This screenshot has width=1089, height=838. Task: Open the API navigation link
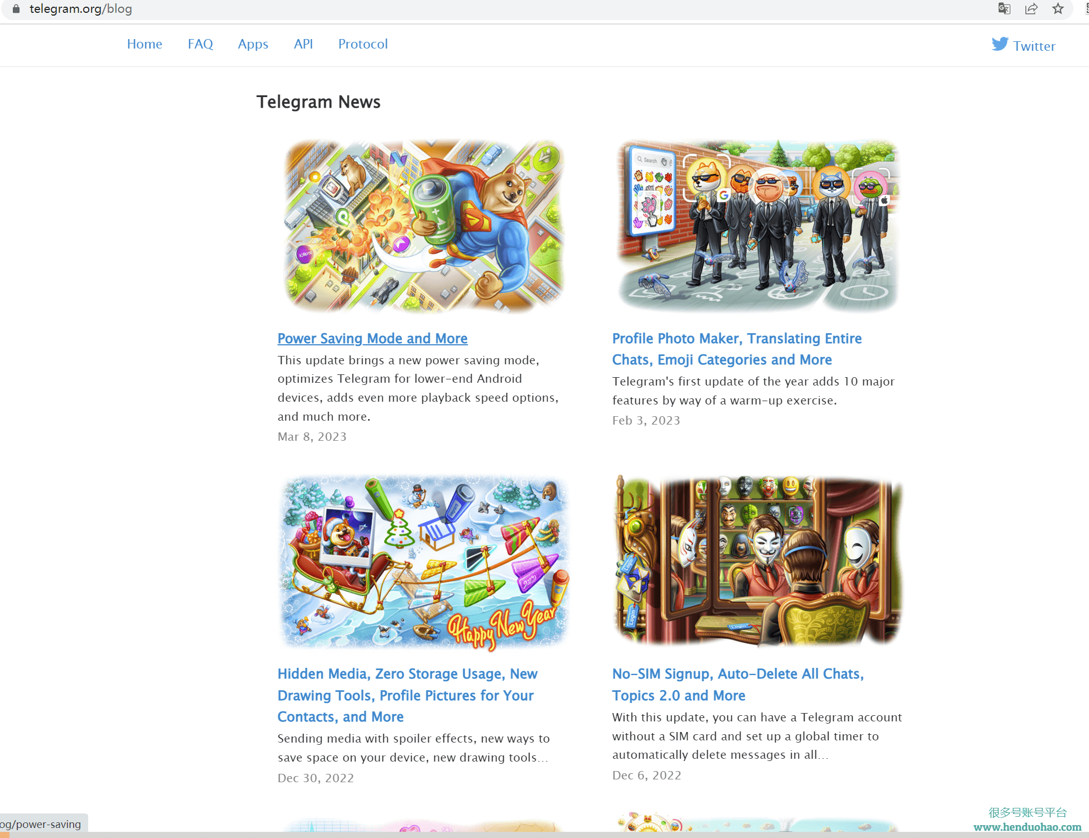click(x=303, y=44)
